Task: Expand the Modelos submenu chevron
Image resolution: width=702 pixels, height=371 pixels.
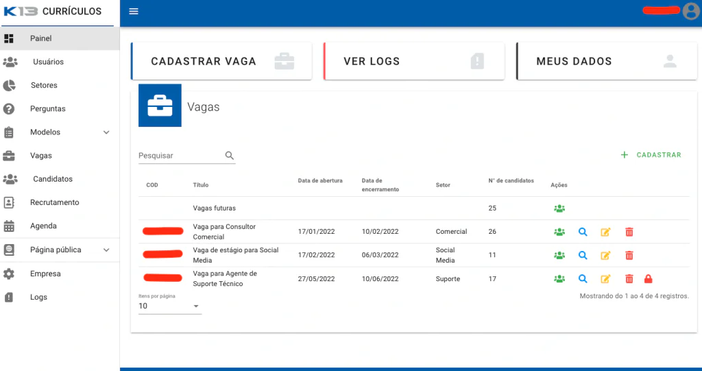Action: [106, 132]
